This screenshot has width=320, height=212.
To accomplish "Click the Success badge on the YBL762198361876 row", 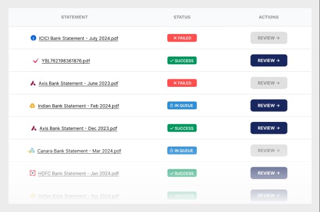I will (182, 60).
